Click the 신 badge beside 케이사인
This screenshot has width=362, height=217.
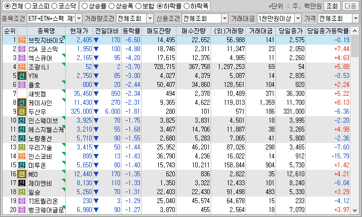[x=22, y=102]
